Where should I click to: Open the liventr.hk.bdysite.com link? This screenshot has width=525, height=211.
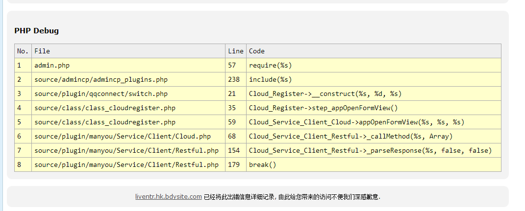tap(169, 197)
